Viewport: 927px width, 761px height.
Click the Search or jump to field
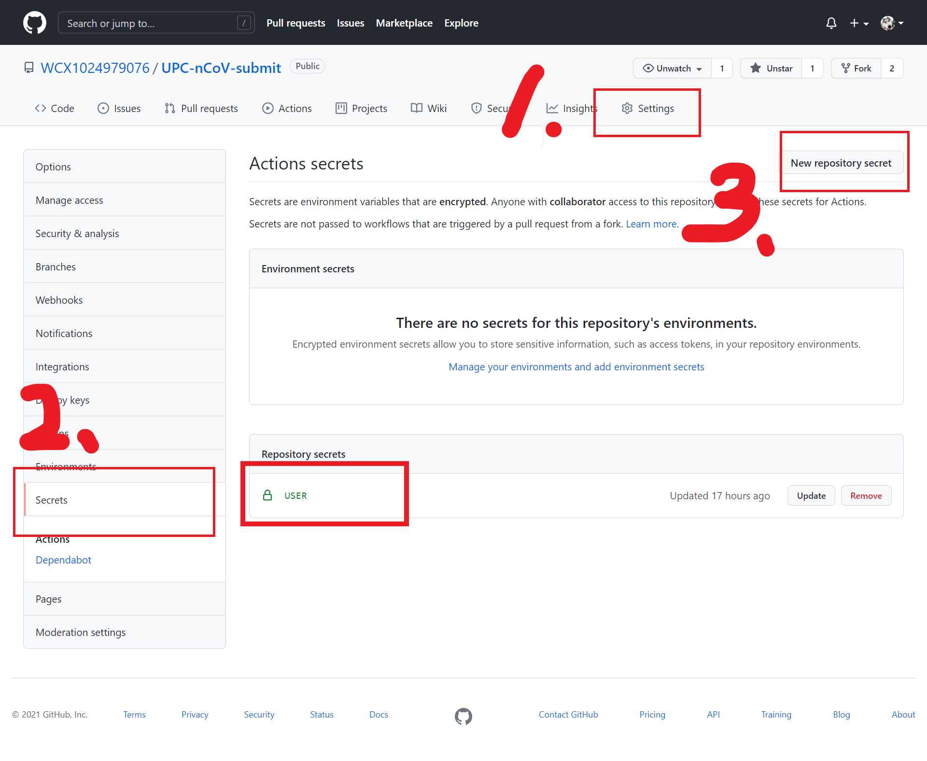[155, 23]
